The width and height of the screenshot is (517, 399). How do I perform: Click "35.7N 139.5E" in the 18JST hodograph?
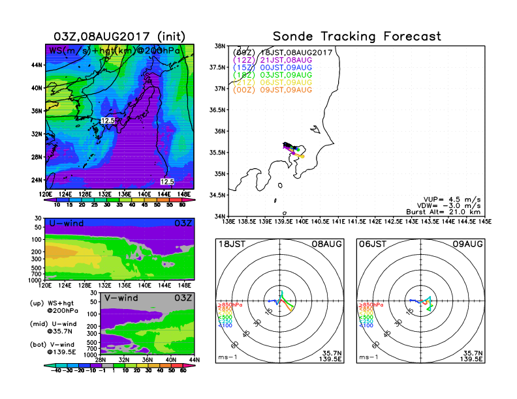pos(330,356)
